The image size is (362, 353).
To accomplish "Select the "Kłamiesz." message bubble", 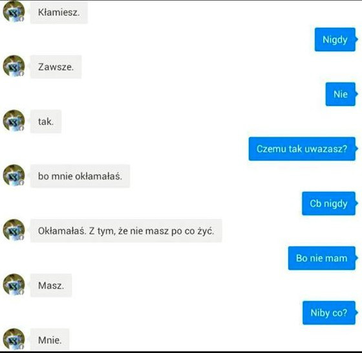I will click(x=59, y=12).
